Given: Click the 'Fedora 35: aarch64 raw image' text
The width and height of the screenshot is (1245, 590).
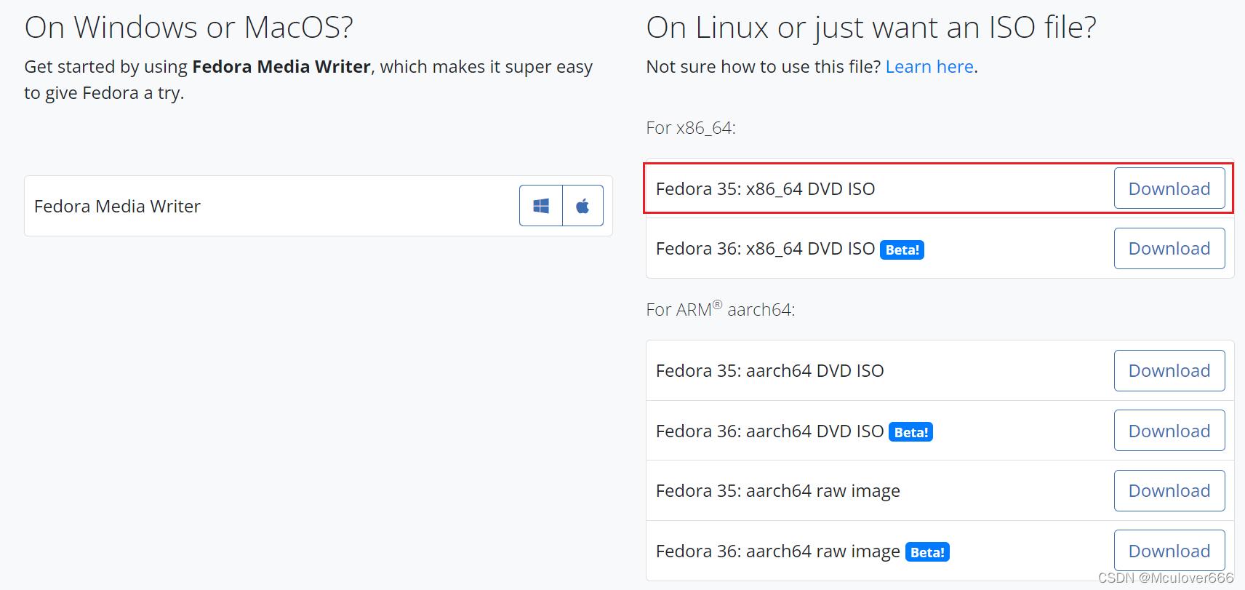Looking at the screenshot, I should (778, 491).
